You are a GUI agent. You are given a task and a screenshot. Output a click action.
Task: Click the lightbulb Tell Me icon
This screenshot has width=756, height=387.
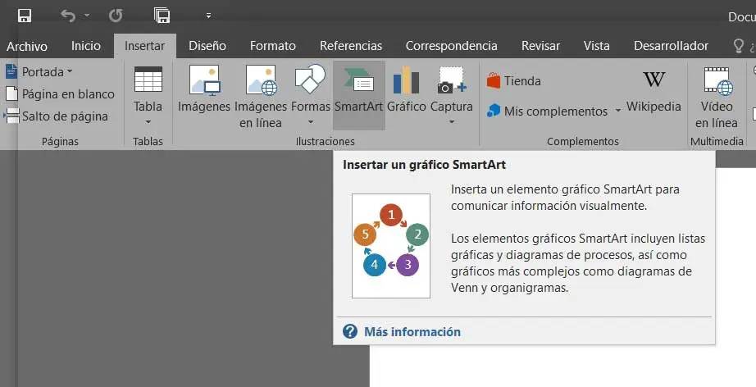(738, 46)
